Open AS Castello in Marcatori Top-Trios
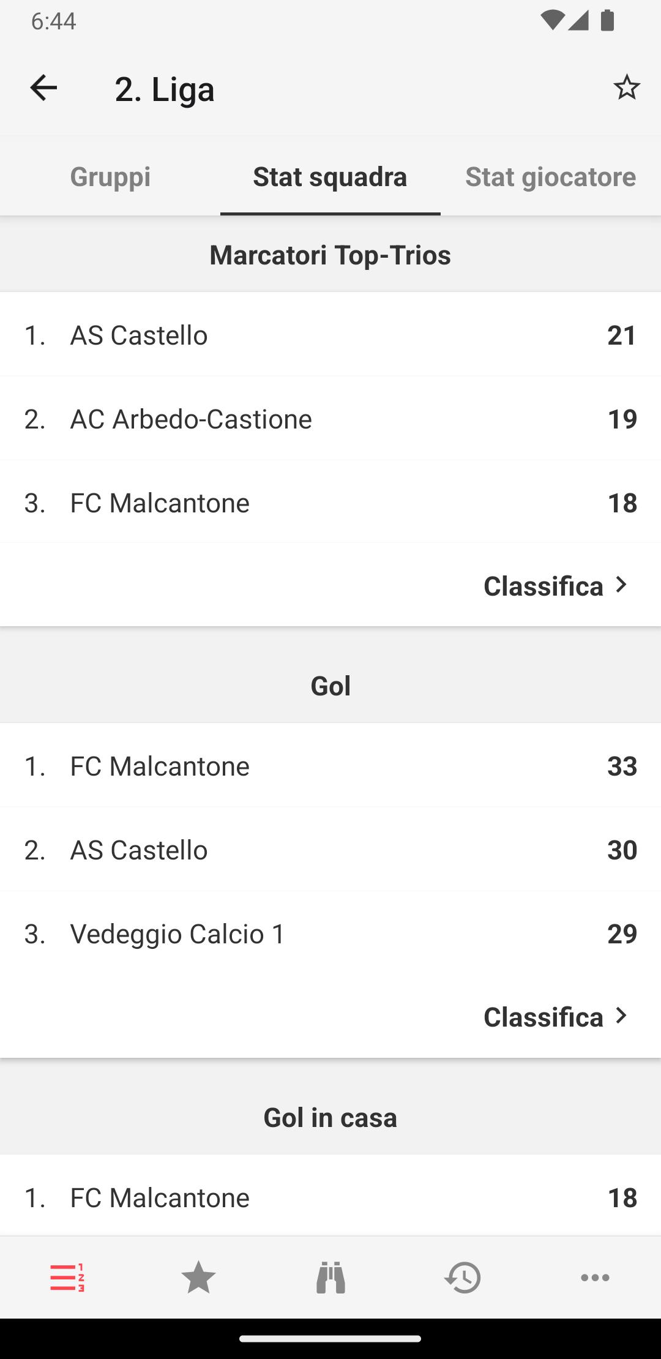 click(x=330, y=335)
